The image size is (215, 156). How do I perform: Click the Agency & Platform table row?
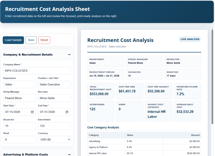(x=144, y=147)
